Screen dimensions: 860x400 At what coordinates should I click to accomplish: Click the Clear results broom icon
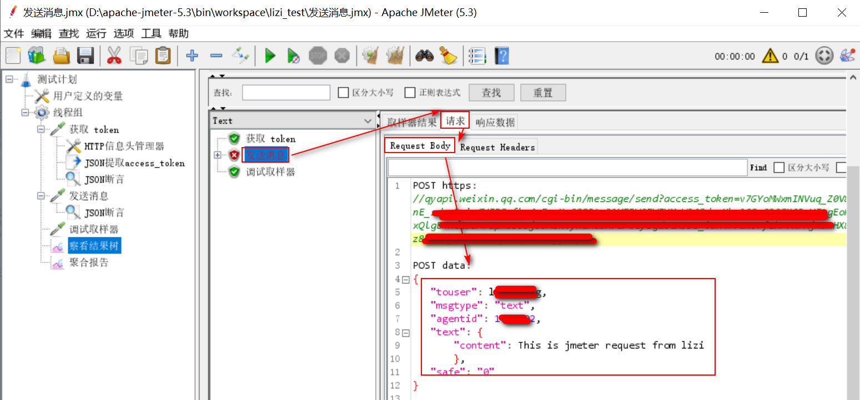[370, 55]
